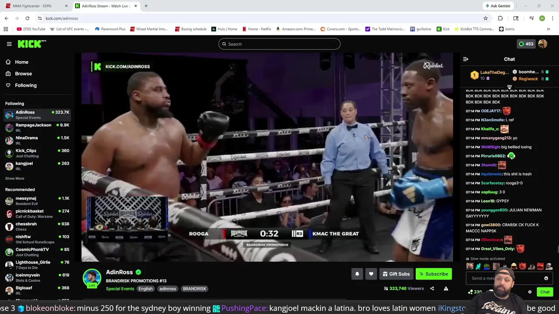Open the Kick sidebar hamburger menu
Viewport: 559px width, 314px height.
(x=9, y=44)
